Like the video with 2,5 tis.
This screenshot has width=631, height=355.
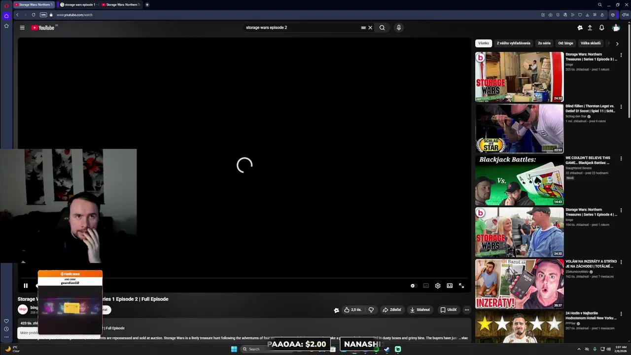tap(353, 310)
